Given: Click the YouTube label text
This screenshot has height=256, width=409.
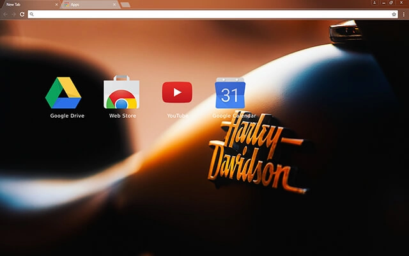Looking at the screenshot, I should (178, 116).
